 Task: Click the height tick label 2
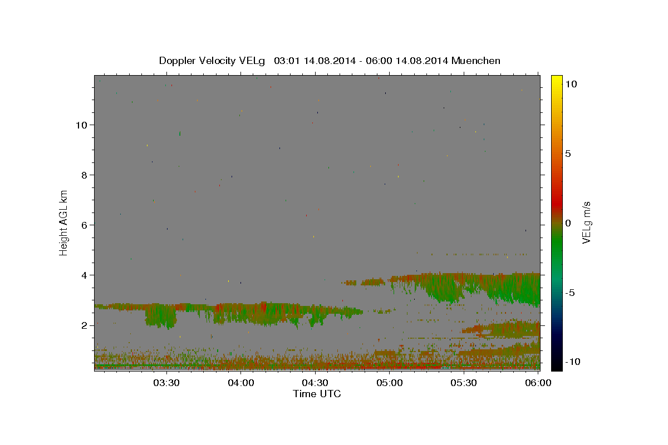tap(84, 325)
